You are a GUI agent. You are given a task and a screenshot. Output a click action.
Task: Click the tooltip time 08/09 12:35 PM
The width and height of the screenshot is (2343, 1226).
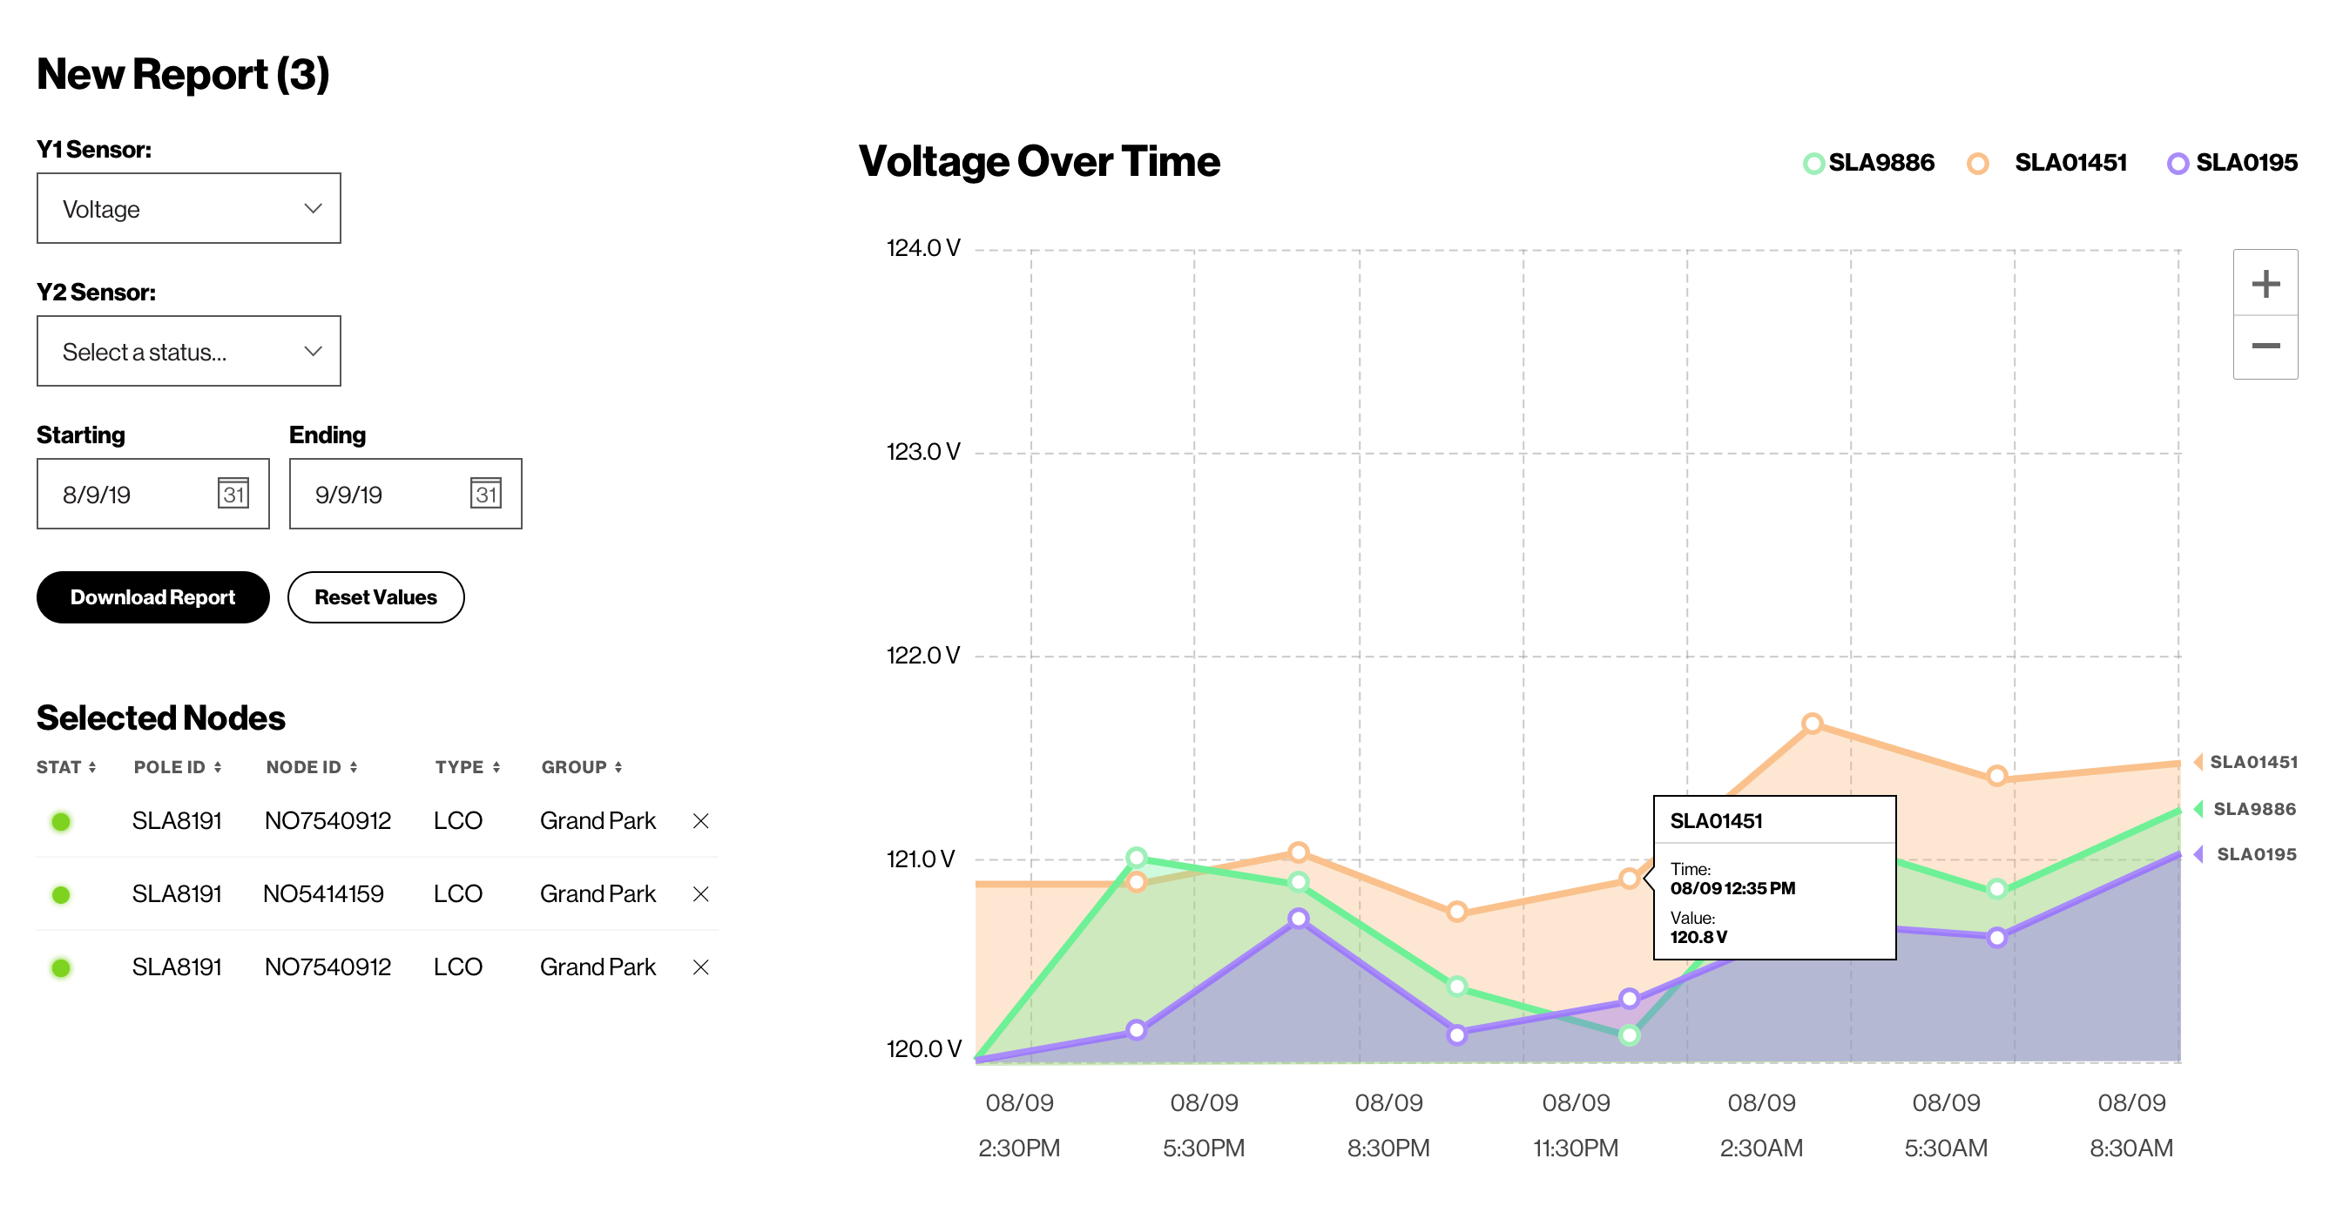(x=1732, y=888)
